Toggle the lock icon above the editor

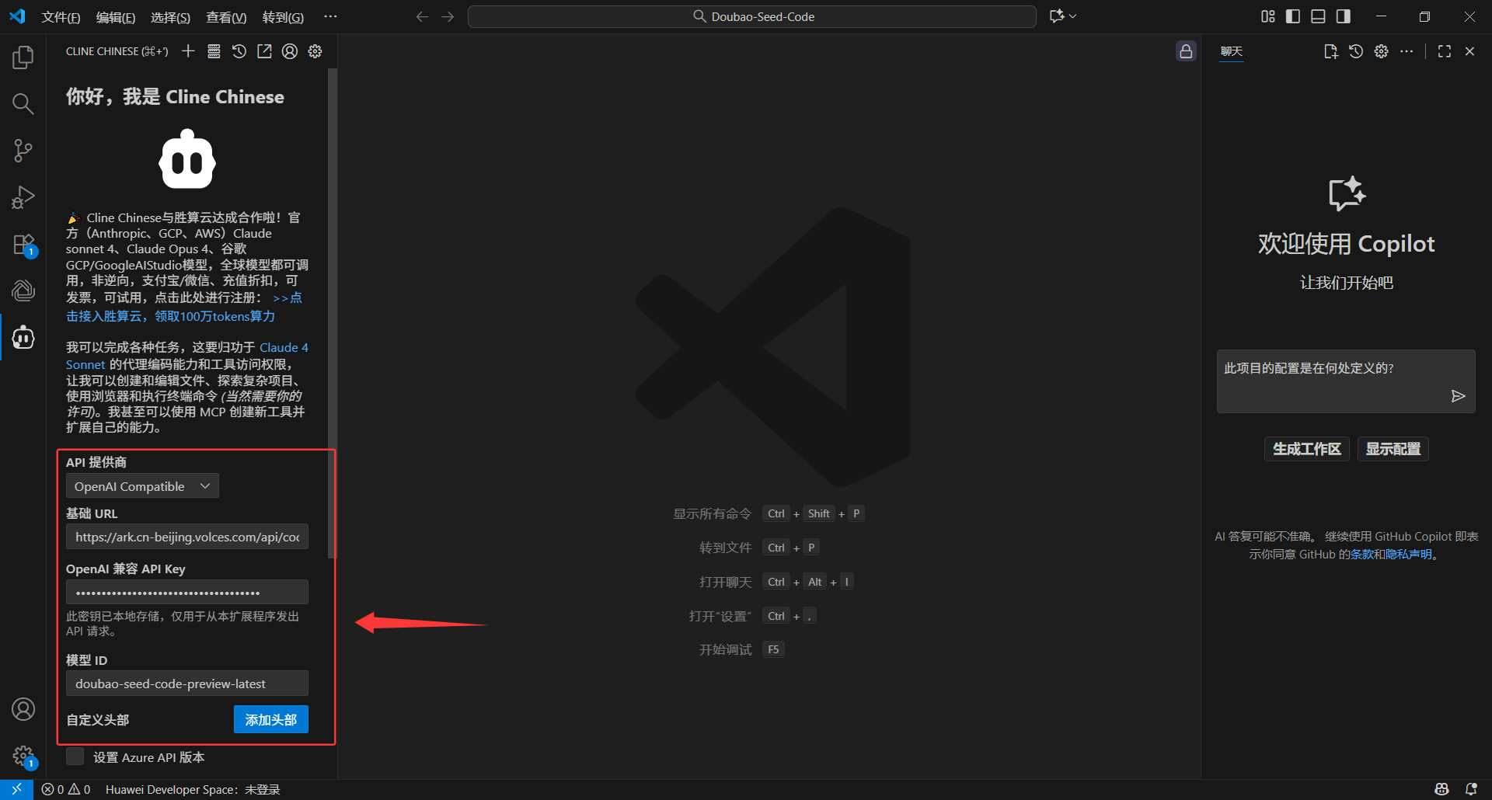tap(1186, 51)
